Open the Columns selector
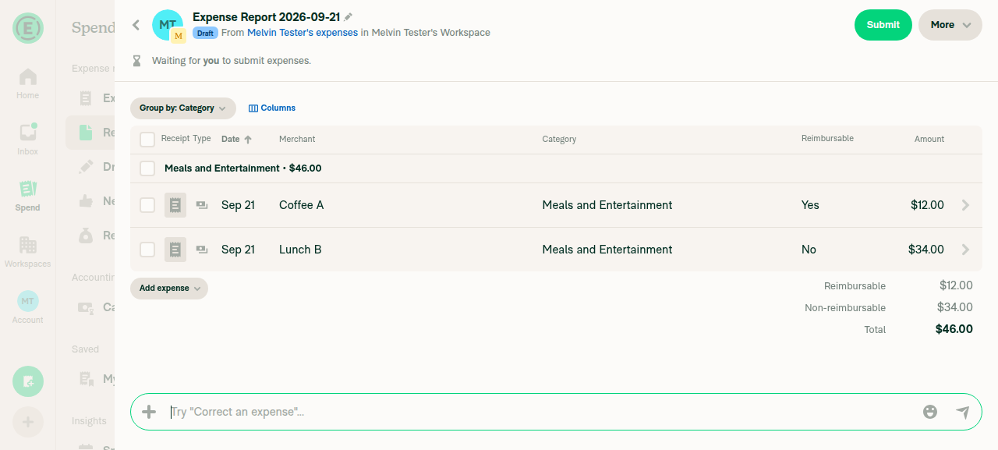 [x=272, y=108]
